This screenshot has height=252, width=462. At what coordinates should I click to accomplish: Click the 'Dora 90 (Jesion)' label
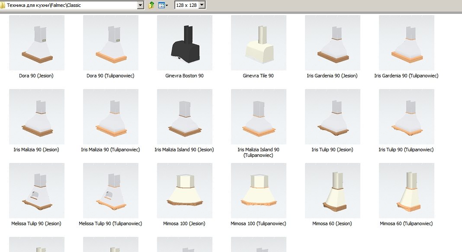point(36,76)
